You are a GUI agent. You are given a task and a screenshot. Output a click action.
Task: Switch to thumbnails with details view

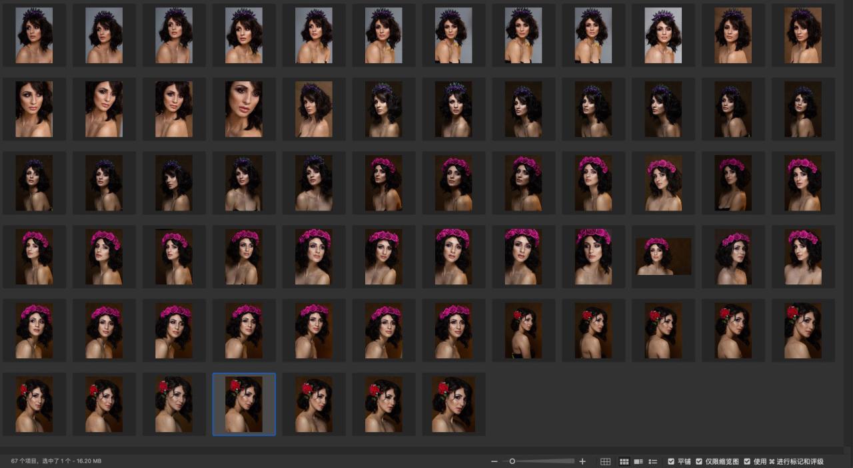[638, 461]
